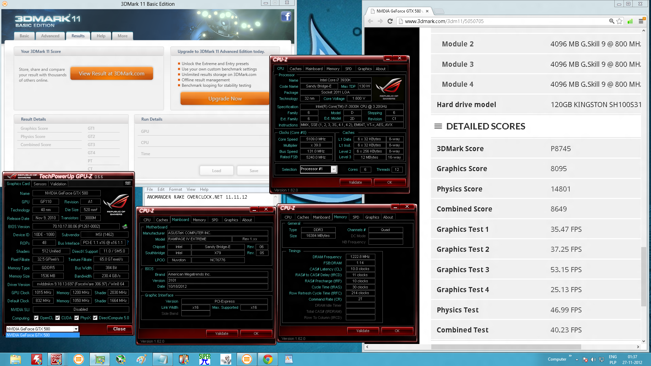Show hidden tray icons arrow

(577, 360)
